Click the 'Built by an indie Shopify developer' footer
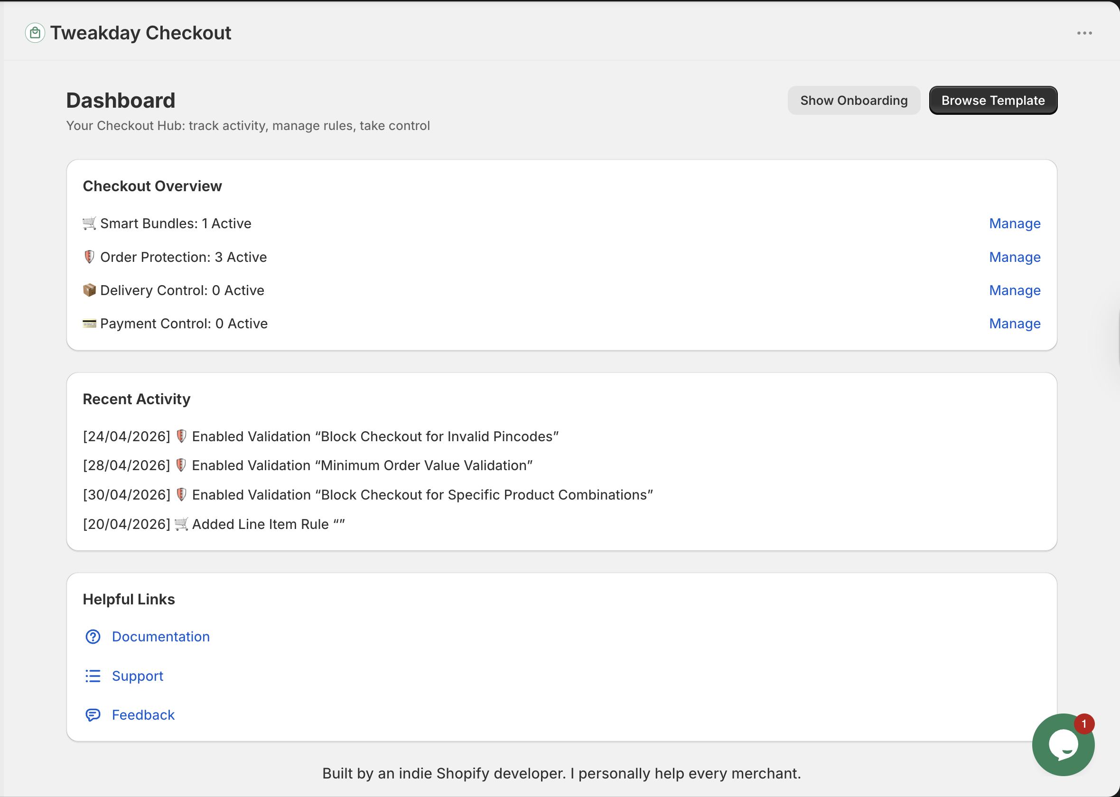Screen dimensions: 1120x797 pyautogui.click(x=561, y=773)
